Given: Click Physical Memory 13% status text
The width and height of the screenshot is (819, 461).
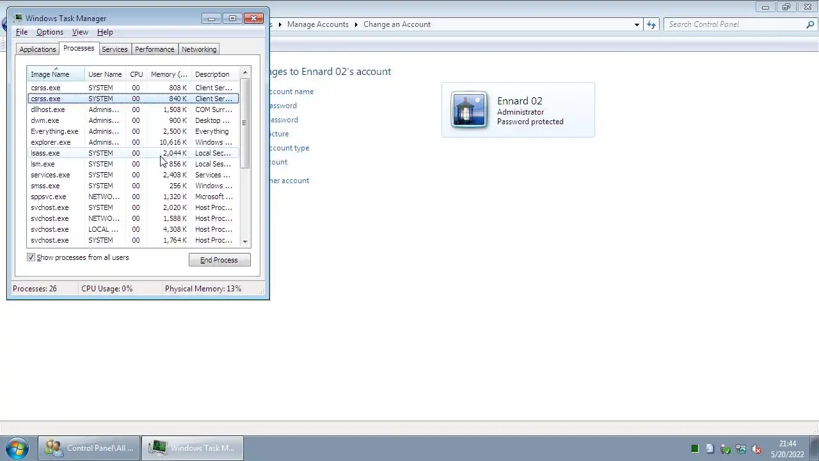Looking at the screenshot, I should (203, 289).
